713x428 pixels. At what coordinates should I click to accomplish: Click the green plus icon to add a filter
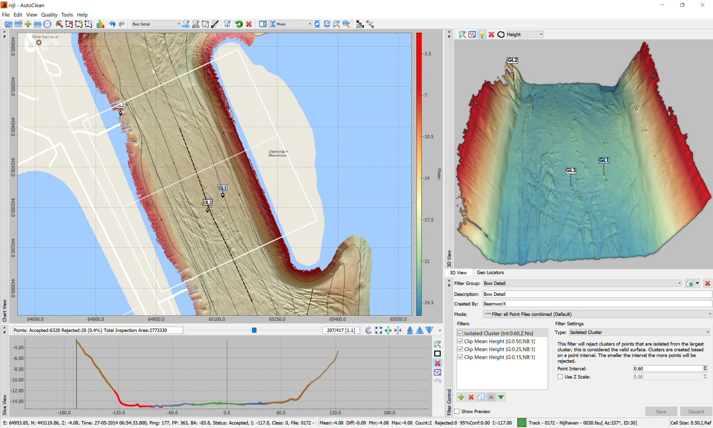tap(461, 397)
